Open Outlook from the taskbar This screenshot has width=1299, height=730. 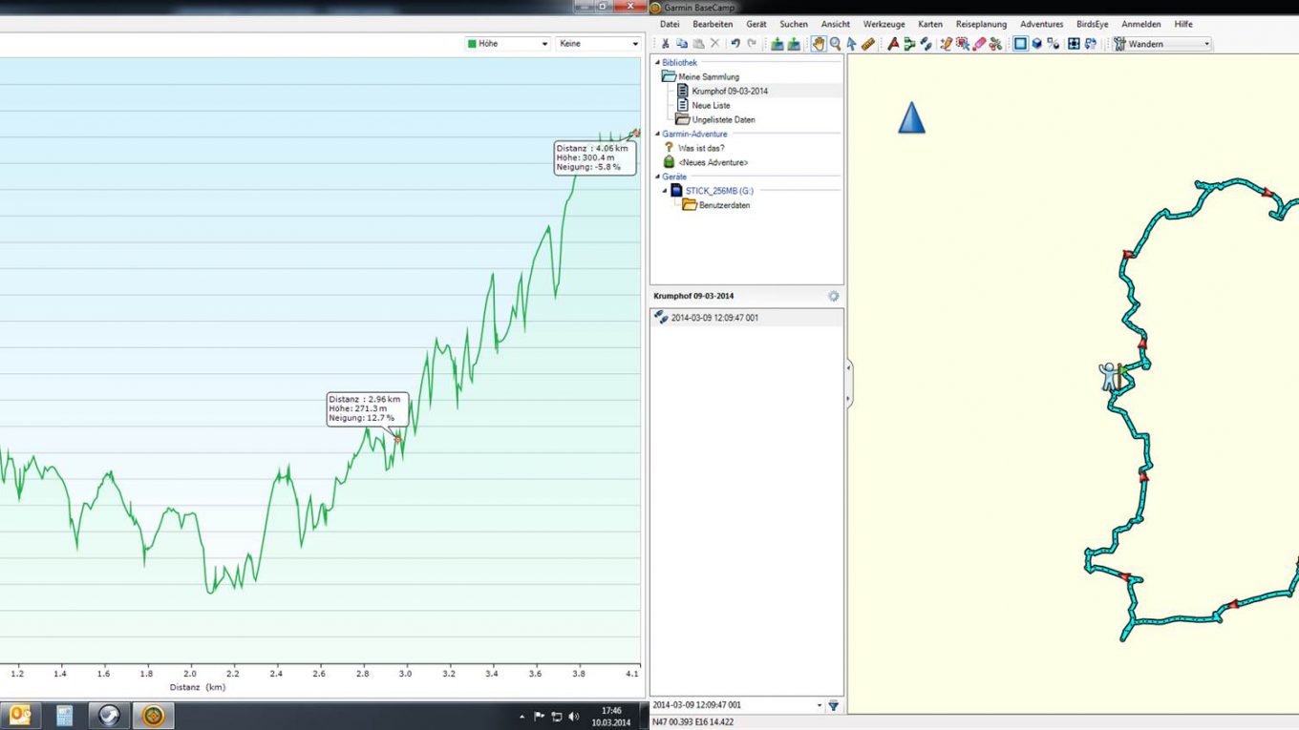pyautogui.click(x=18, y=715)
